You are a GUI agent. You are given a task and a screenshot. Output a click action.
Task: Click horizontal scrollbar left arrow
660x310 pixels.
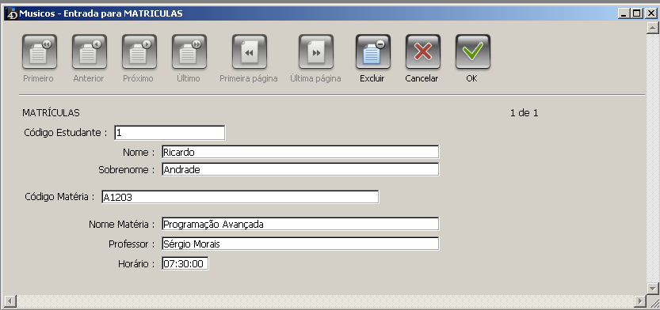tap(10, 301)
